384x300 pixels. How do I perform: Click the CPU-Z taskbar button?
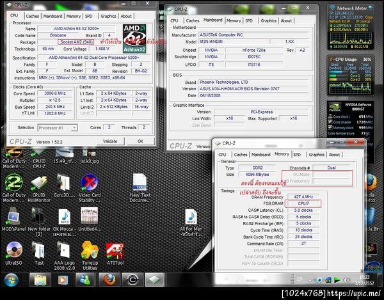point(154,280)
